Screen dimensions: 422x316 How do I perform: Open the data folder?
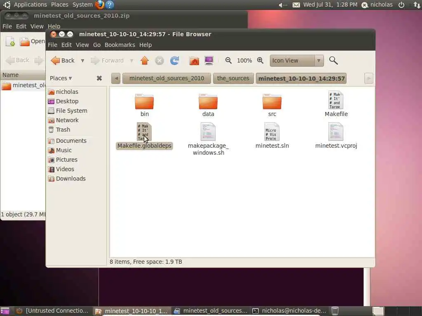point(208,105)
